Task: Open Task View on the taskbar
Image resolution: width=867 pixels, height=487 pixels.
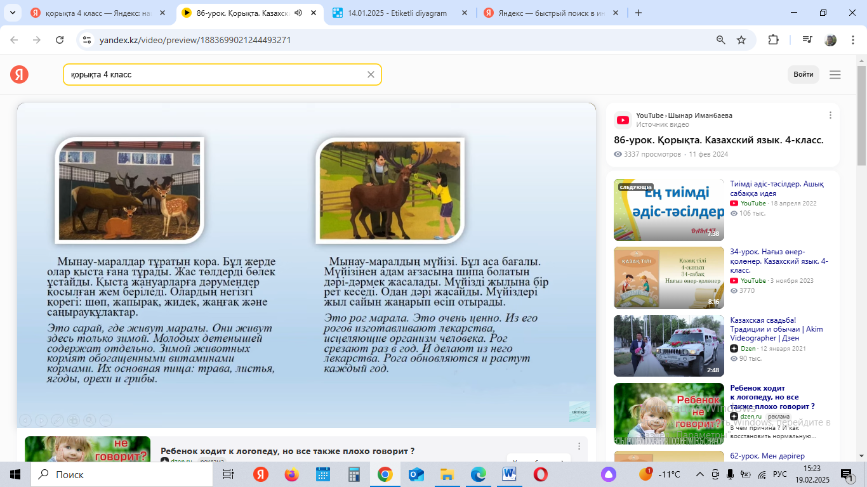Action: click(x=228, y=474)
